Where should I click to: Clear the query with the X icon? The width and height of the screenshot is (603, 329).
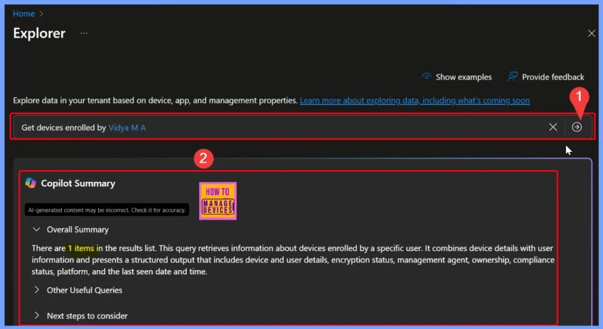tap(553, 127)
